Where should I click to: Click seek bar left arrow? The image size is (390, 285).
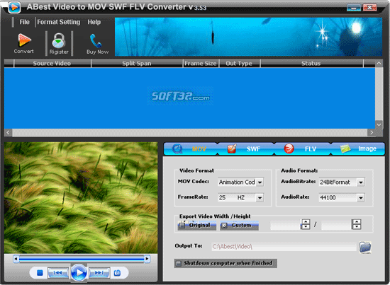16,260
